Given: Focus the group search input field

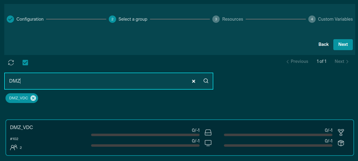Looking at the screenshot, I should (x=97, y=81).
